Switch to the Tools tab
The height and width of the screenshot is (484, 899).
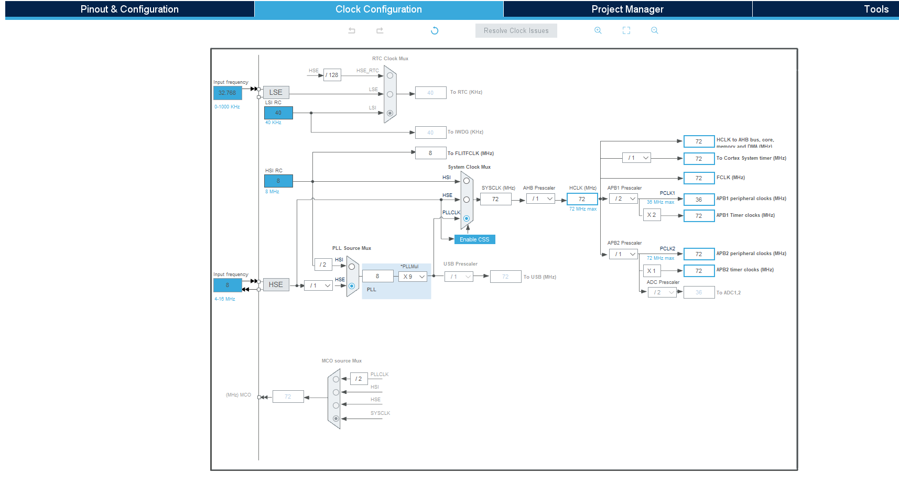[876, 9]
